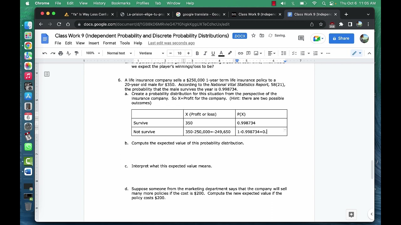Image resolution: width=401 pixels, height=225 pixels.
Task: Open the text color picker
Action: tap(221, 53)
